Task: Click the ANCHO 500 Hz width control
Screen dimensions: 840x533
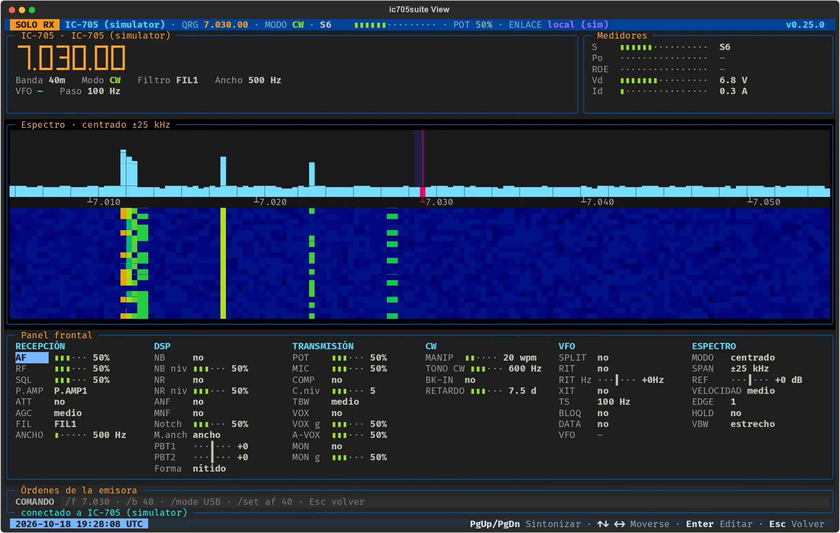Action: point(70,435)
